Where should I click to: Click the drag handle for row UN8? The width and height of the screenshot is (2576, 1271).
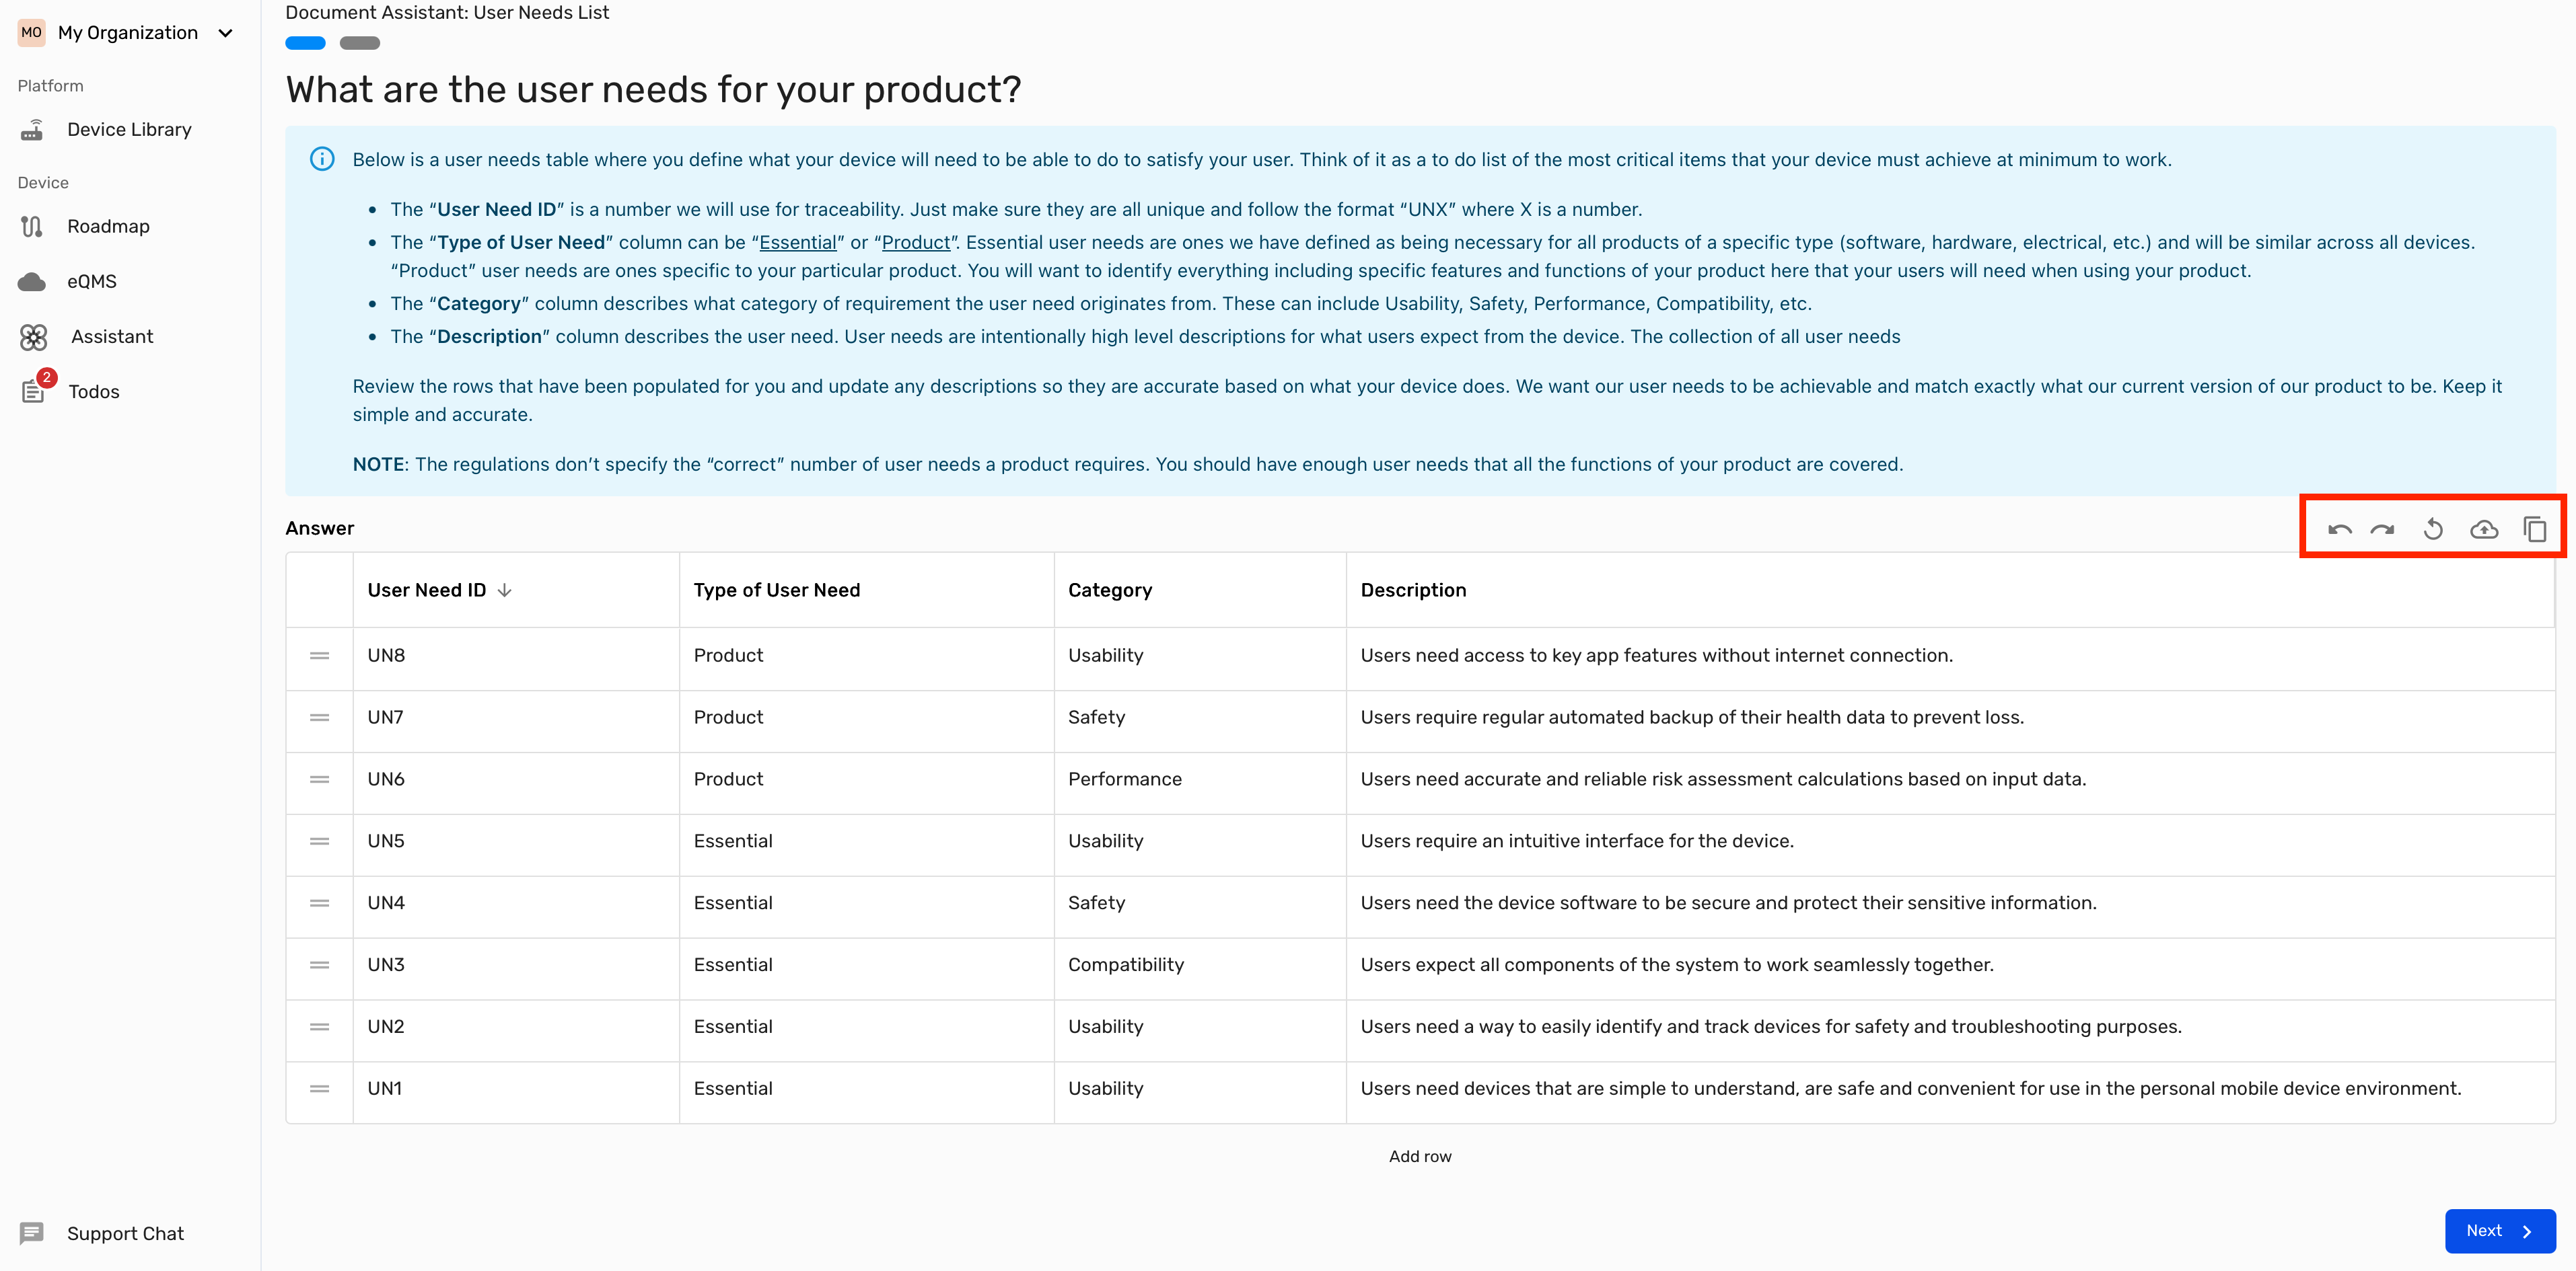(x=319, y=656)
